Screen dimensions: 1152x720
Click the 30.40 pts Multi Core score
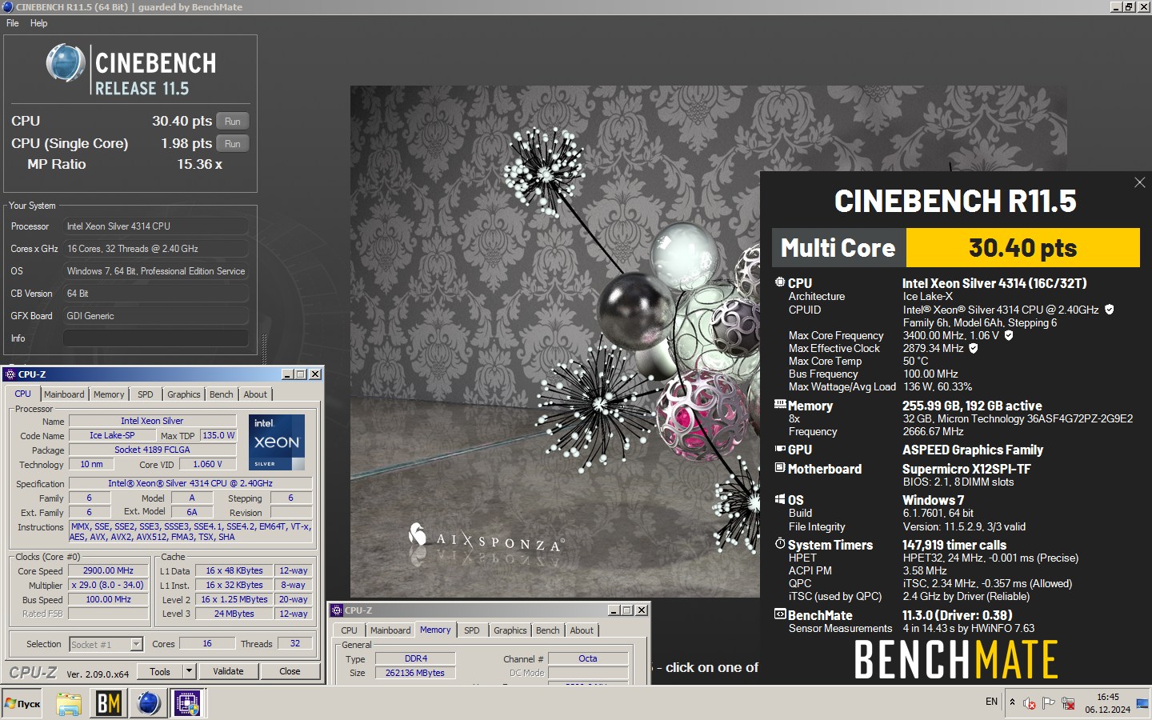[1022, 248]
